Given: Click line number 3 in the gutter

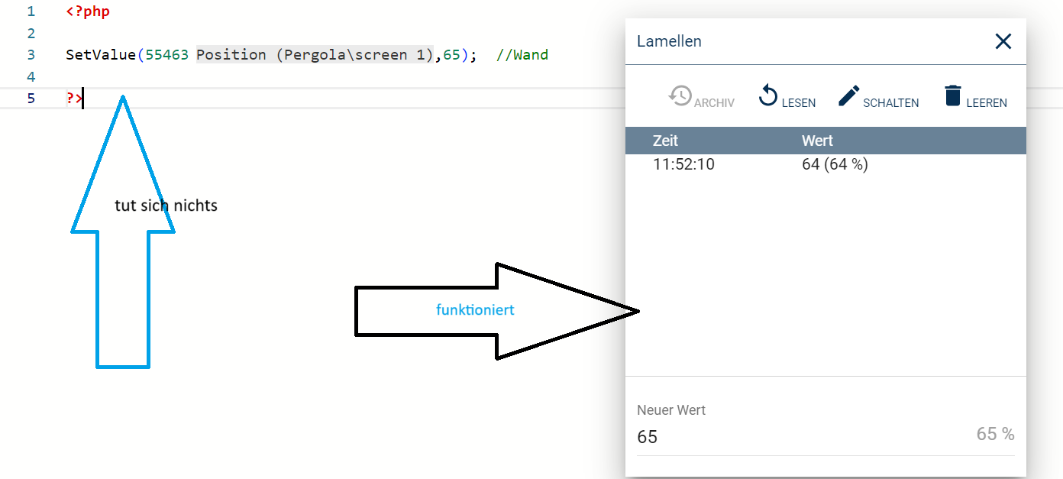Looking at the screenshot, I should point(31,55).
